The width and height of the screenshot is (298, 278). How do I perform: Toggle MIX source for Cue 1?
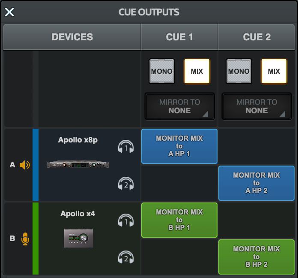(197, 71)
